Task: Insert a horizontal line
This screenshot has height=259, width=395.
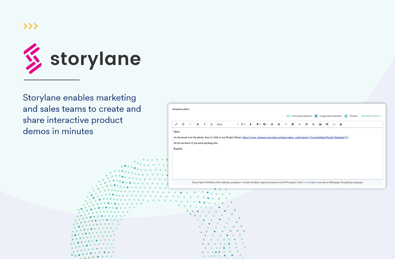Action: 299,124
